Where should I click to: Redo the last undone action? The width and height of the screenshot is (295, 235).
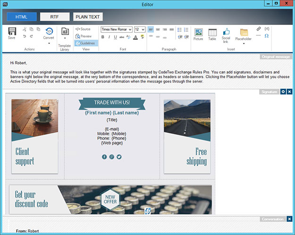[32, 36]
